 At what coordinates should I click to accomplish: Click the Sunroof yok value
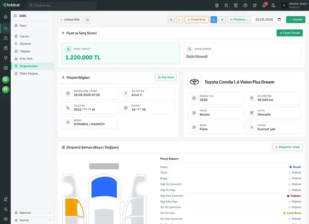point(266,129)
